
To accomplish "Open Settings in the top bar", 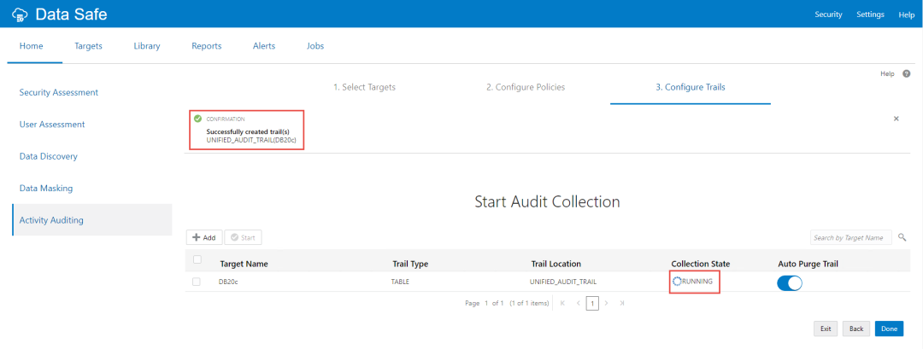I will [870, 15].
